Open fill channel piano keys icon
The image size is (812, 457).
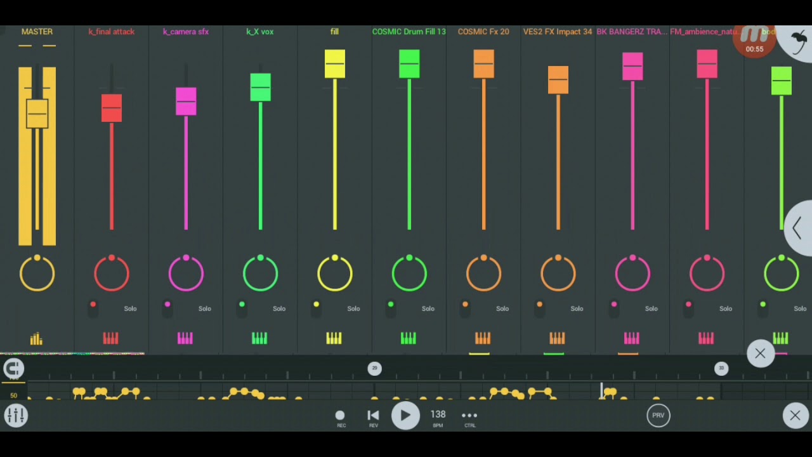[x=334, y=338]
